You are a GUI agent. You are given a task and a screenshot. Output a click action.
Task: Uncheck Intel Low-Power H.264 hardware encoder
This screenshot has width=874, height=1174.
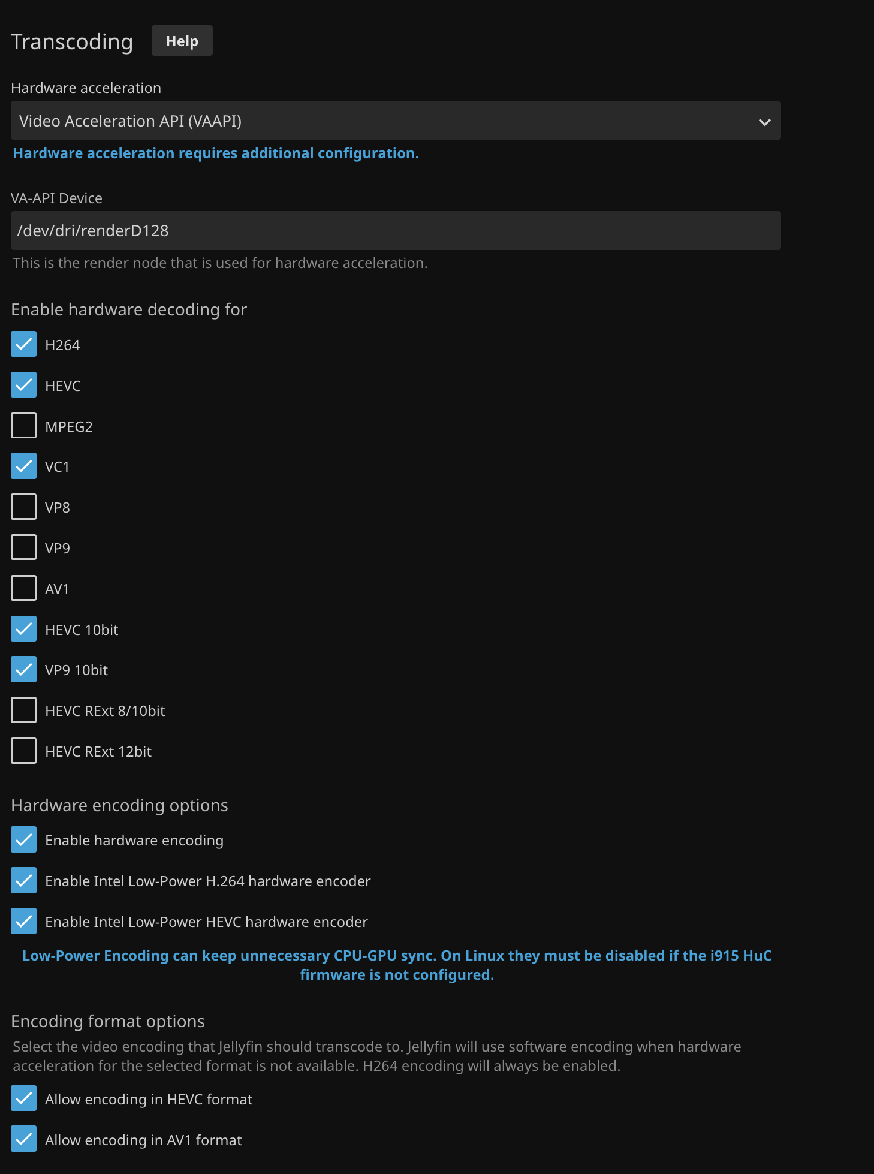(24, 881)
